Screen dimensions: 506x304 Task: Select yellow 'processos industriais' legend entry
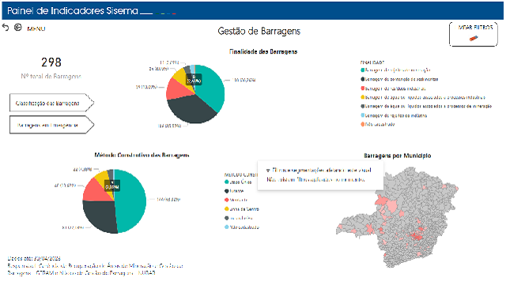[x=423, y=97]
